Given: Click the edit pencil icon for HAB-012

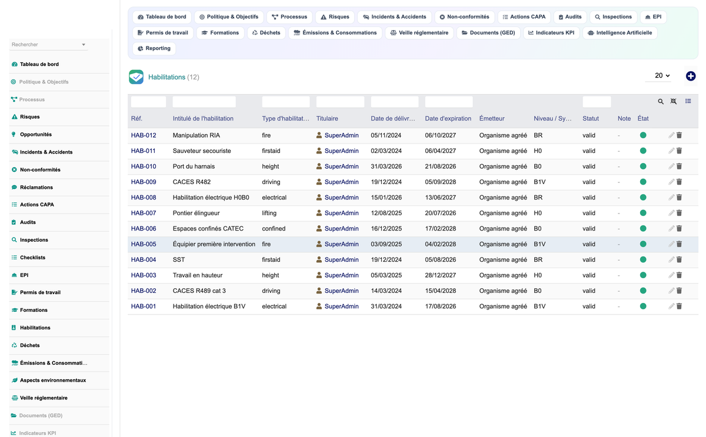Looking at the screenshot, I should click(x=671, y=135).
